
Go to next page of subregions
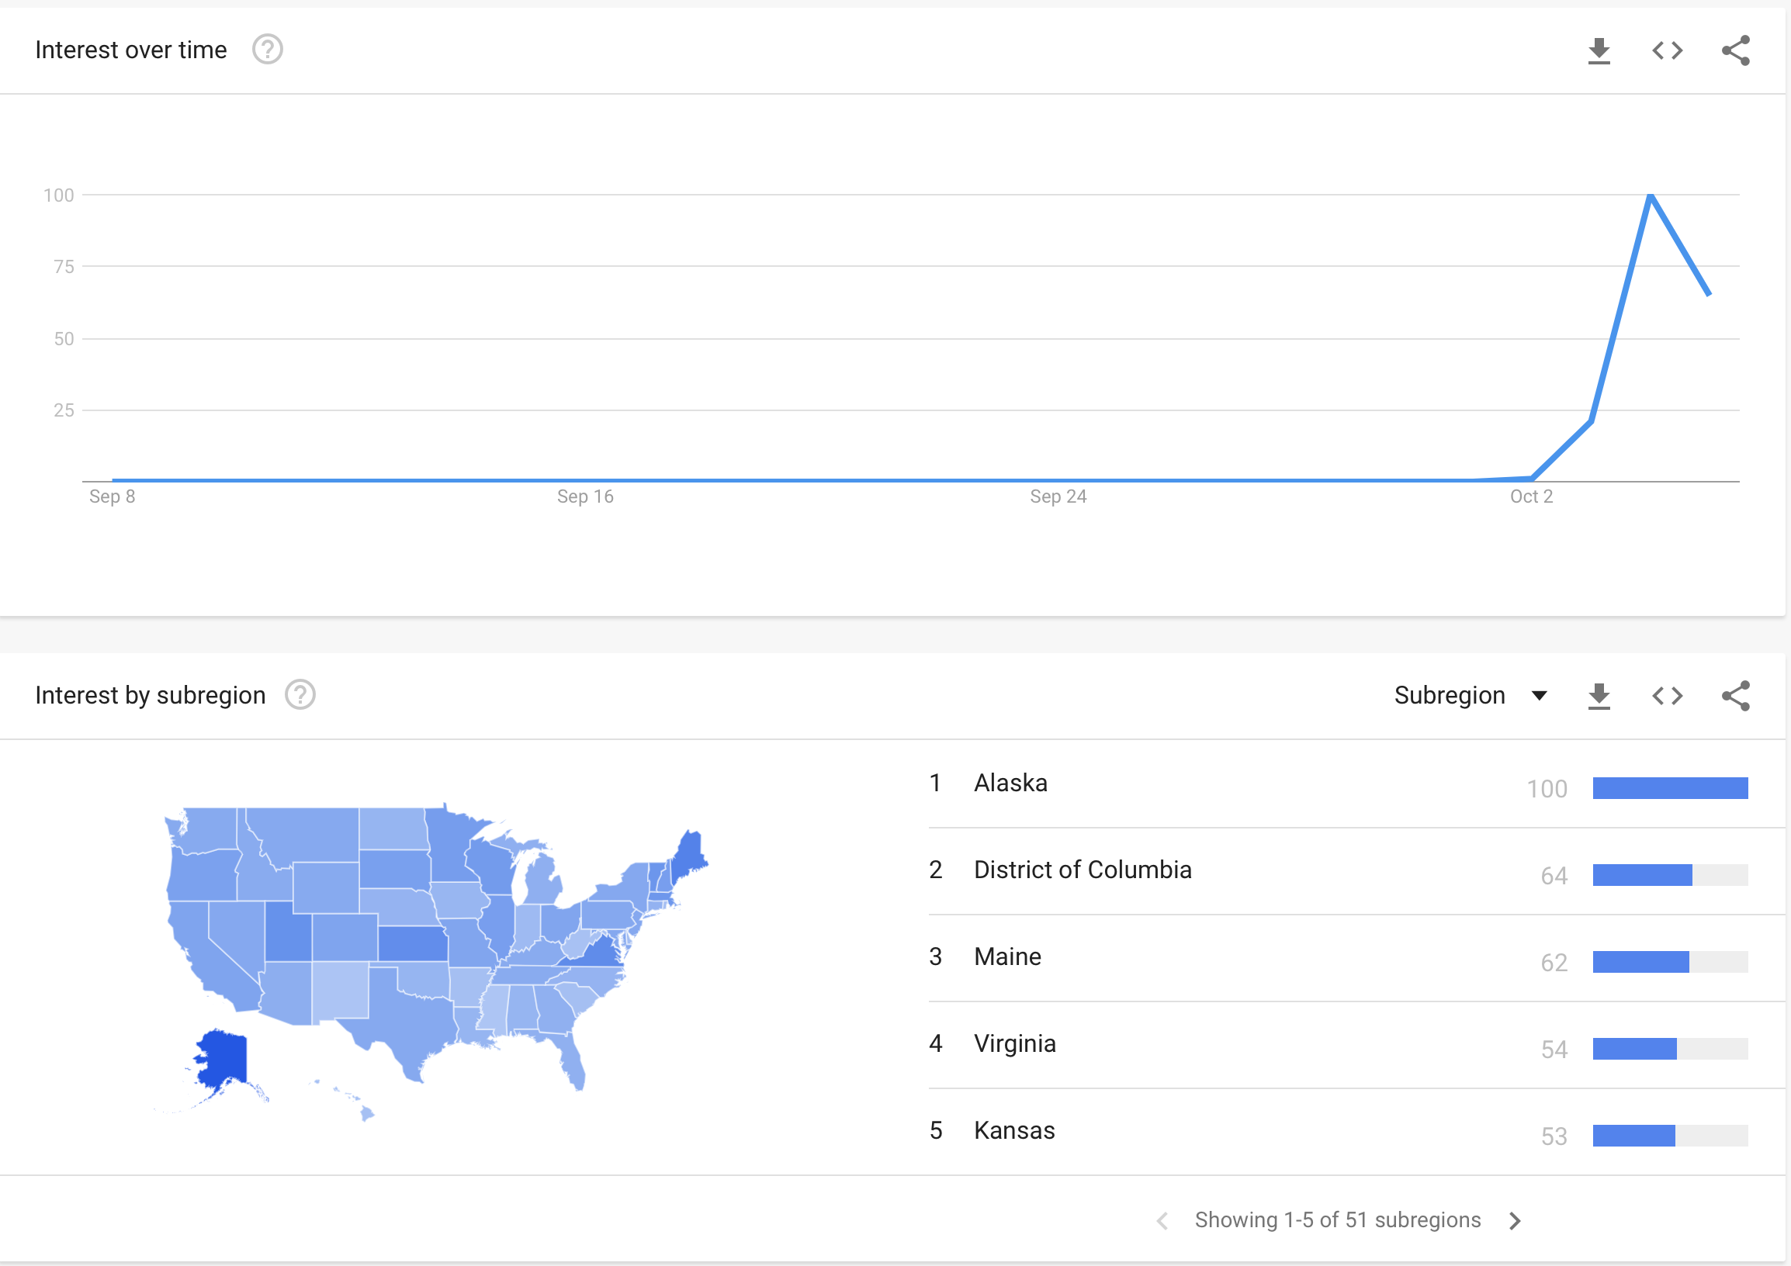1515,1221
